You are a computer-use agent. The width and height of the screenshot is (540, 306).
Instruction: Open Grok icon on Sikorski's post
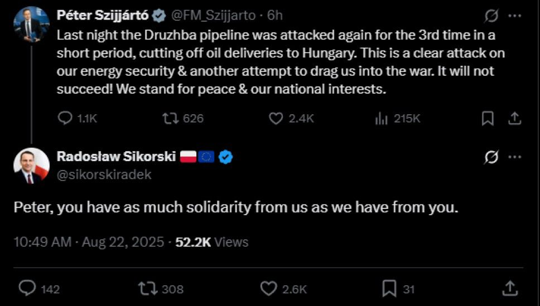pos(491,158)
